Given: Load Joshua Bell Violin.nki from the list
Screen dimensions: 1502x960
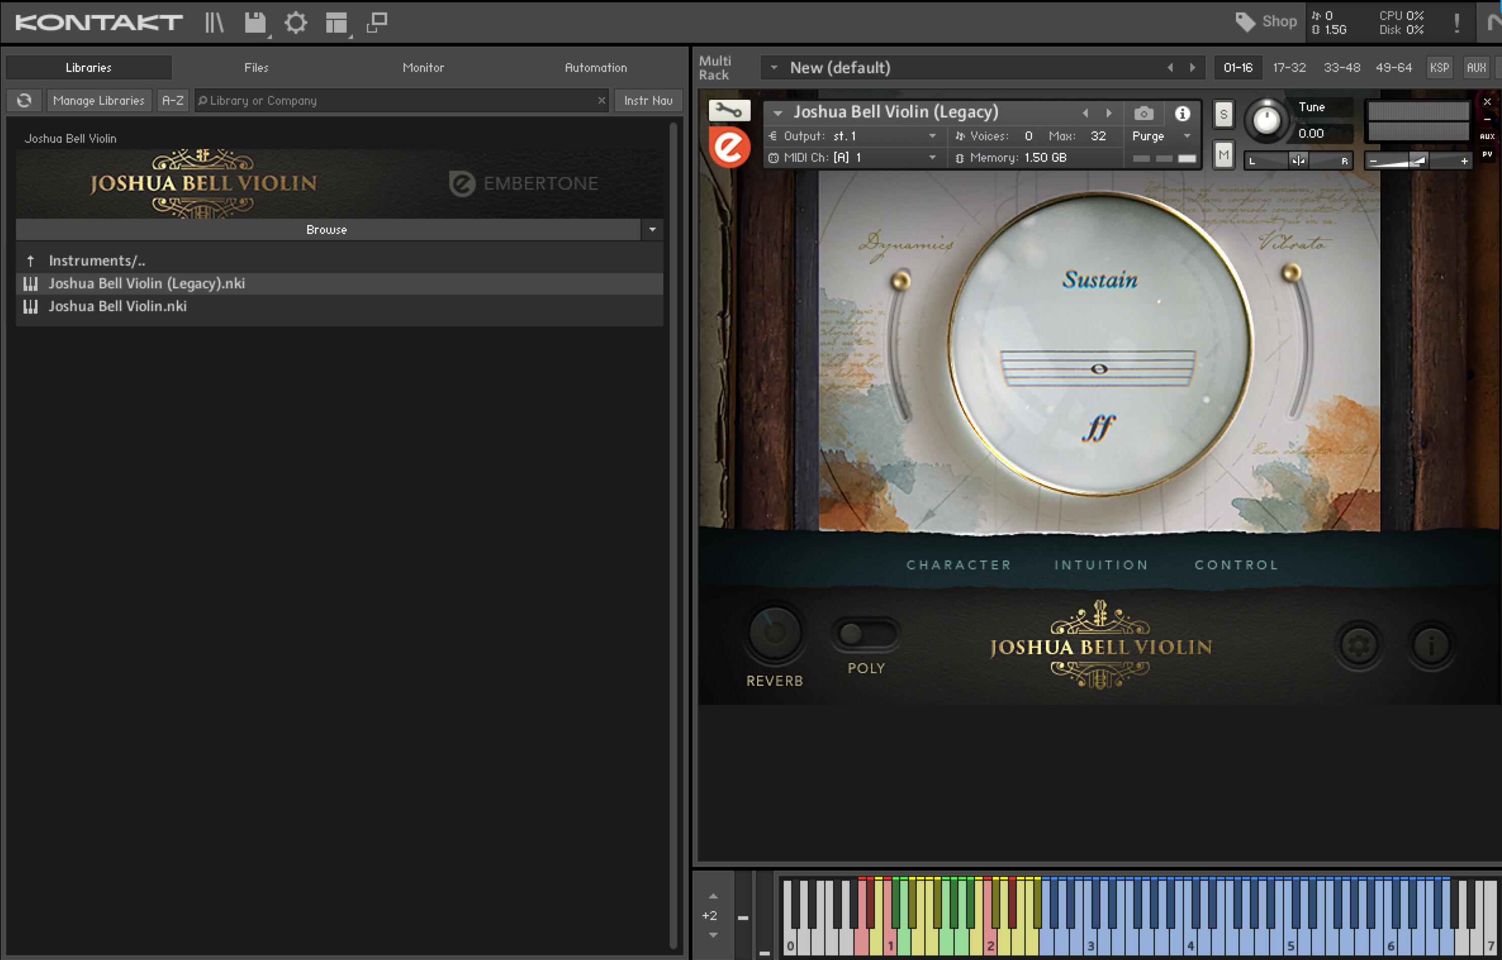Looking at the screenshot, I should coord(117,306).
